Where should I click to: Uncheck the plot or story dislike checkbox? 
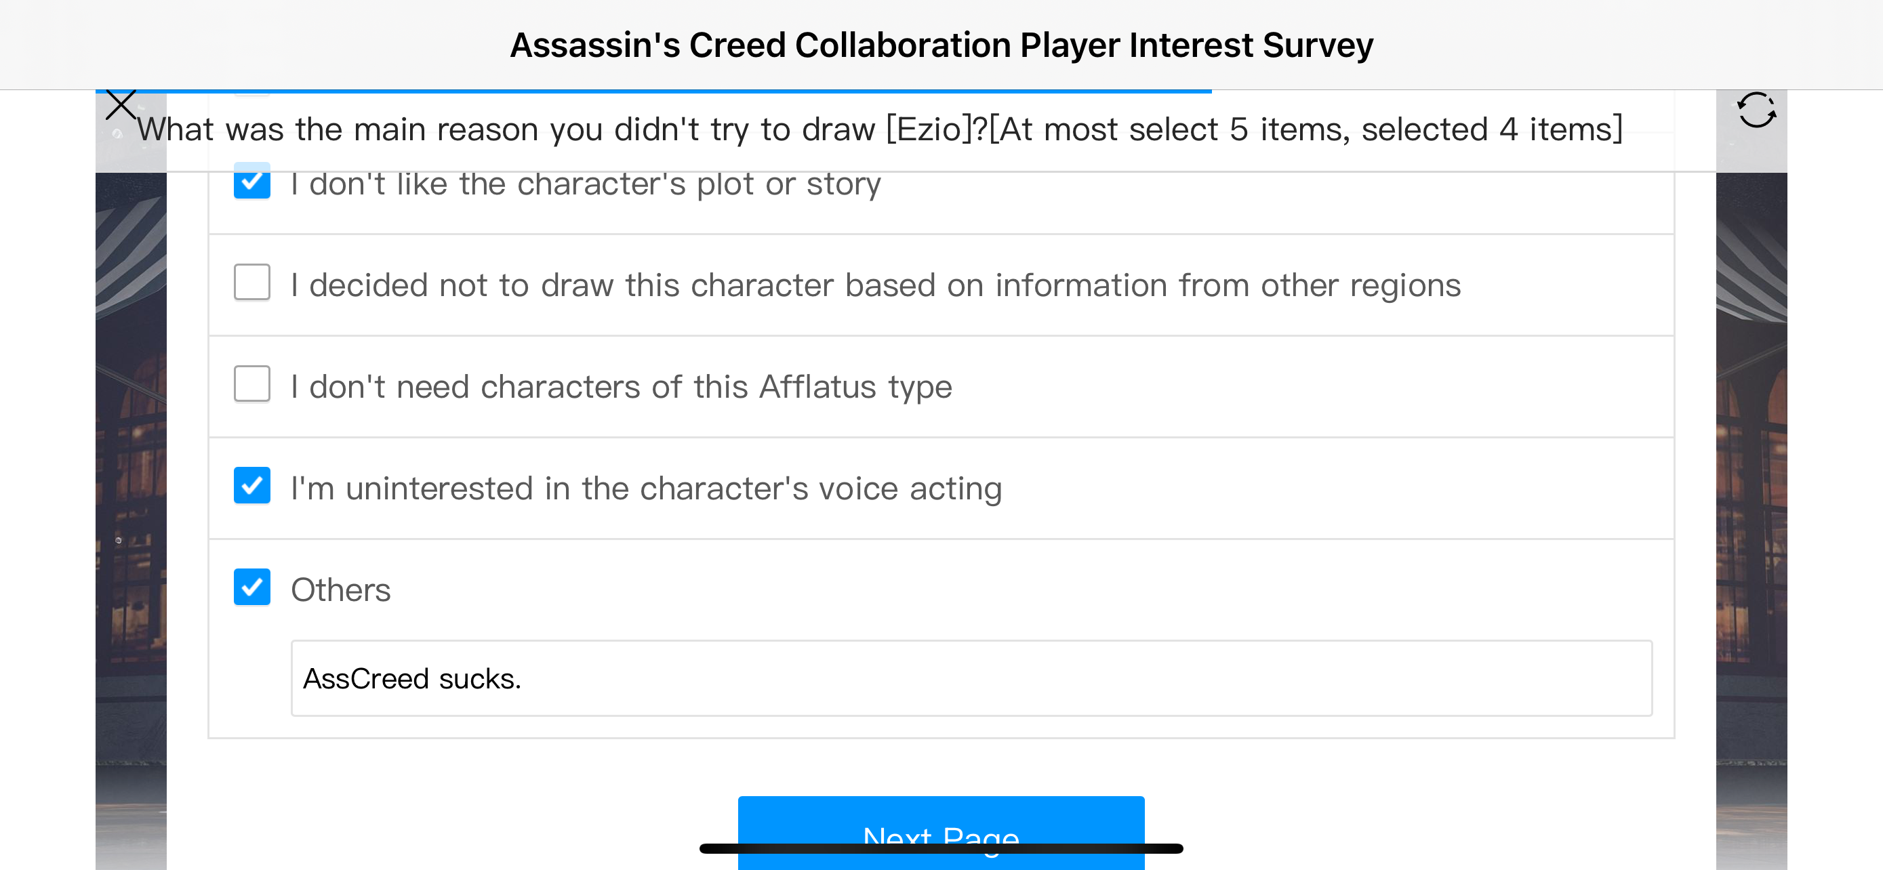click(251, 181)
